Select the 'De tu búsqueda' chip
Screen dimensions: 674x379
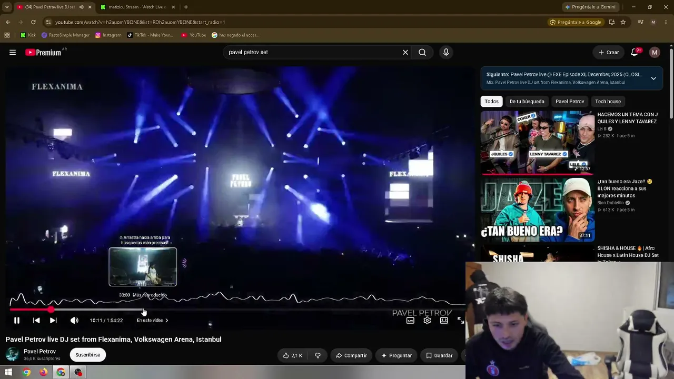tap(527, 101)
